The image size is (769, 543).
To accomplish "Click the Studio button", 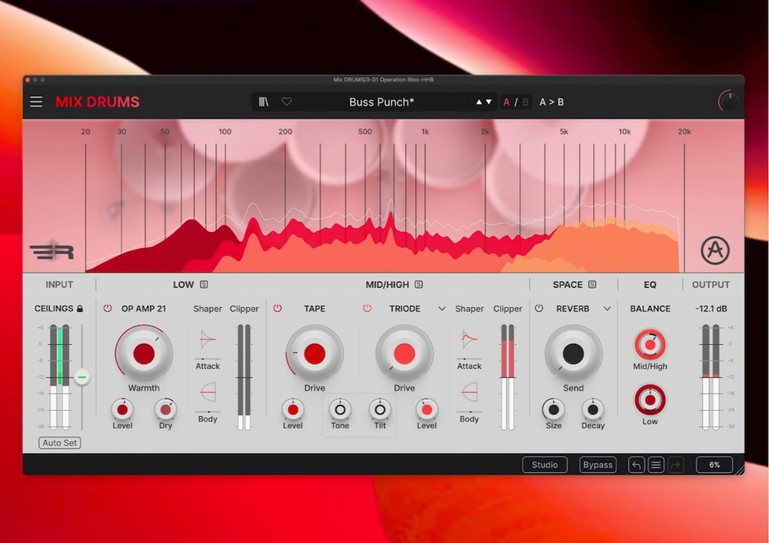I will click(x=544, y=465).
